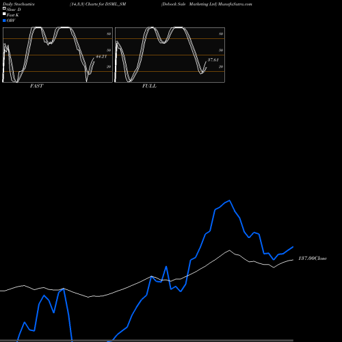Viewport: 342px width, 342px height.
Task: Click the 37.61 value in FULL chart
Action: [213, 60]
